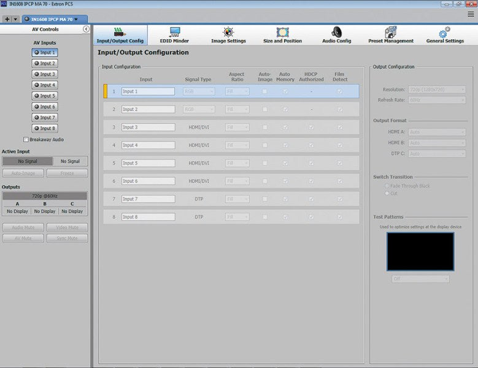The width and height of the screenshot is (478, 368).
Task: Open the General Settings gears icon
Action: 445,32
